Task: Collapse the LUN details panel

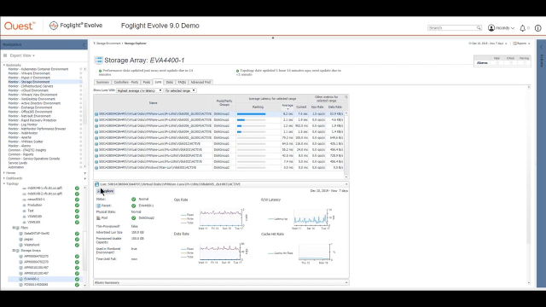Action: point(346,184)
